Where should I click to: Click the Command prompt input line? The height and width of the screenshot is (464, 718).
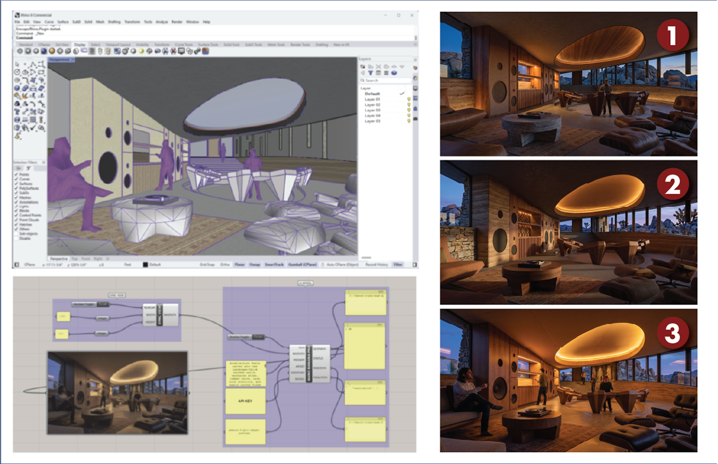213,38
